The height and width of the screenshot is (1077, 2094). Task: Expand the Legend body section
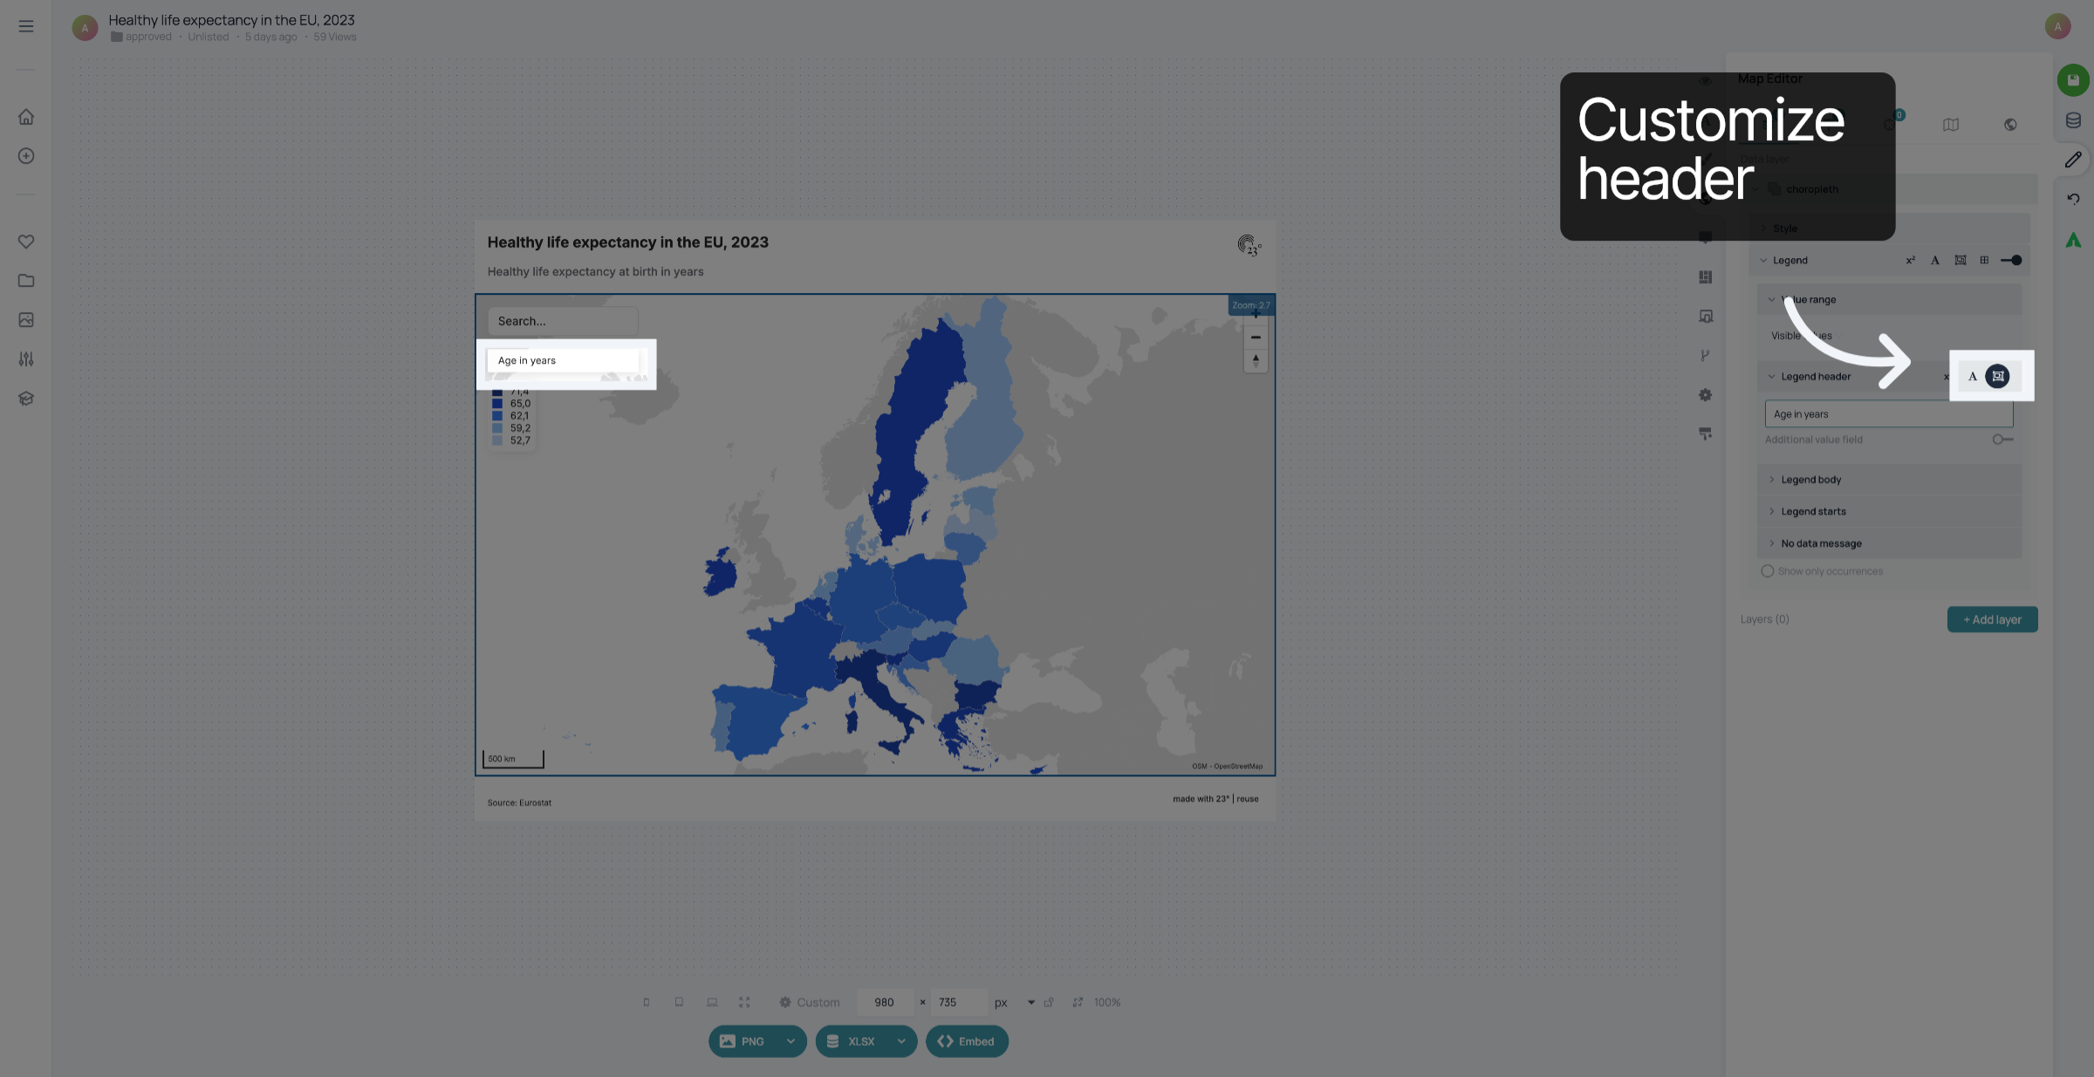point(1771,480)
